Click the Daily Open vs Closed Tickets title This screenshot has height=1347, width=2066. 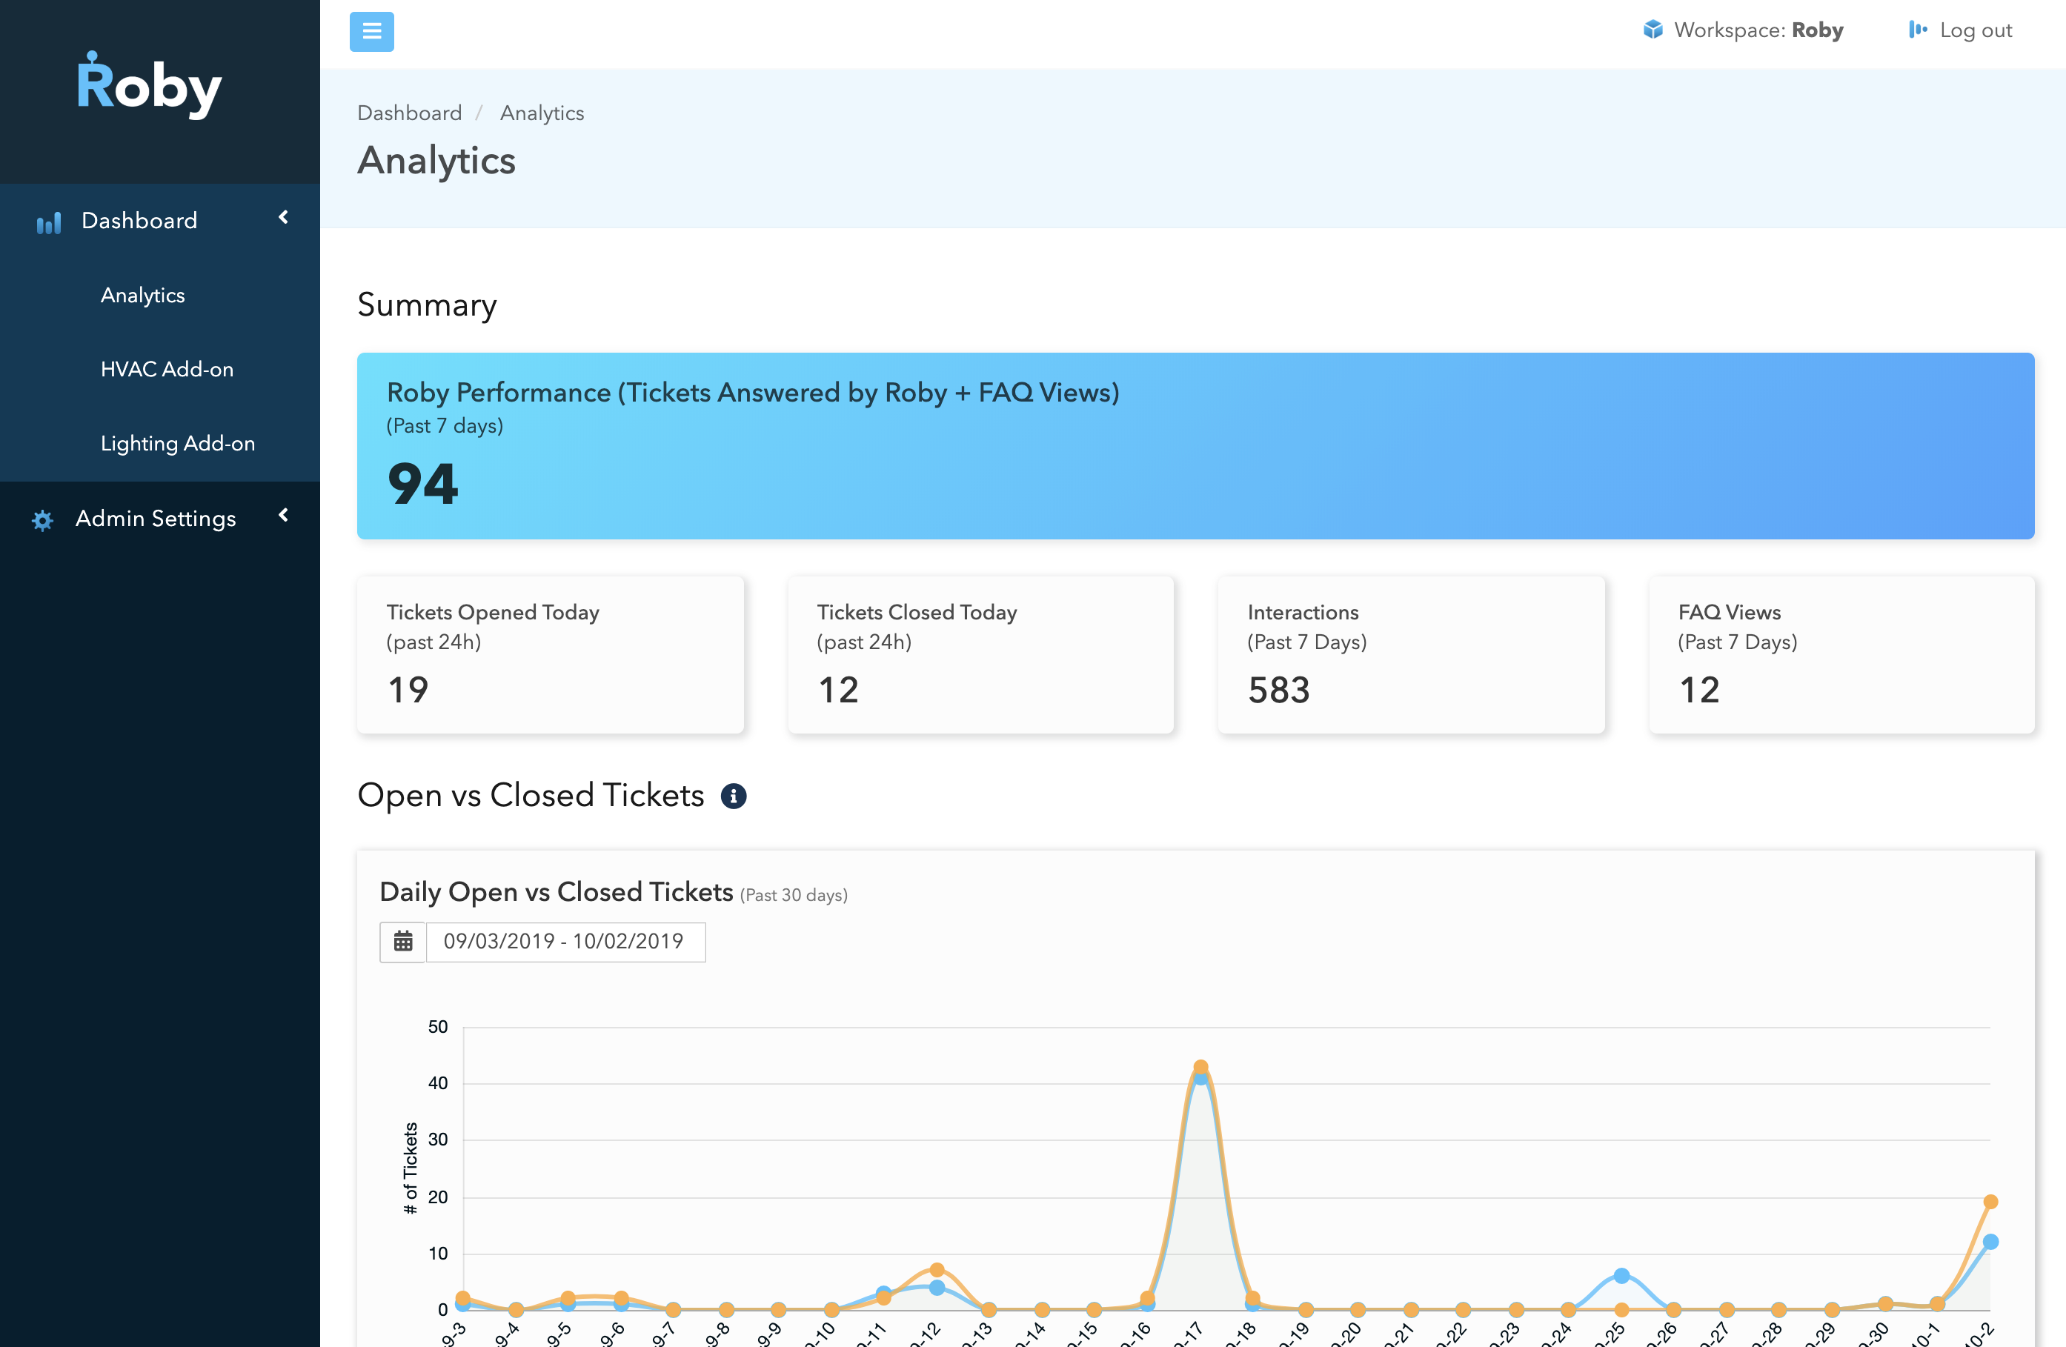(557, 891)
